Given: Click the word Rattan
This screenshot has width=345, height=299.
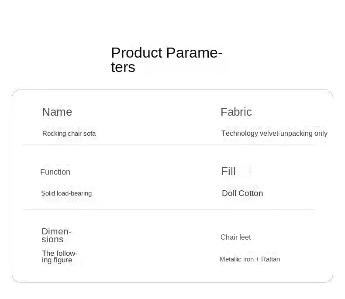Looking at the screenshot, I should (x=270, y=259).
